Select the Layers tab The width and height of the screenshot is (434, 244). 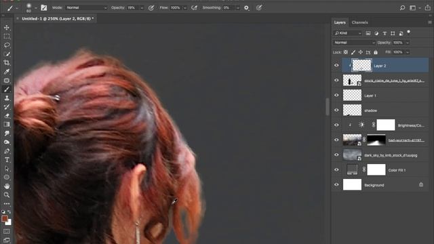340,22
